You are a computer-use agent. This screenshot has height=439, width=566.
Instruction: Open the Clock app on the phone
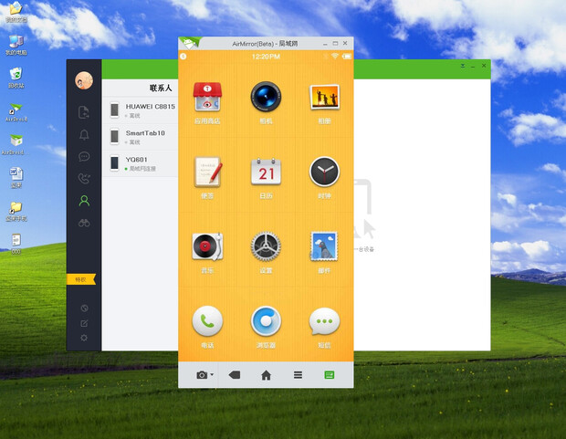324,172
